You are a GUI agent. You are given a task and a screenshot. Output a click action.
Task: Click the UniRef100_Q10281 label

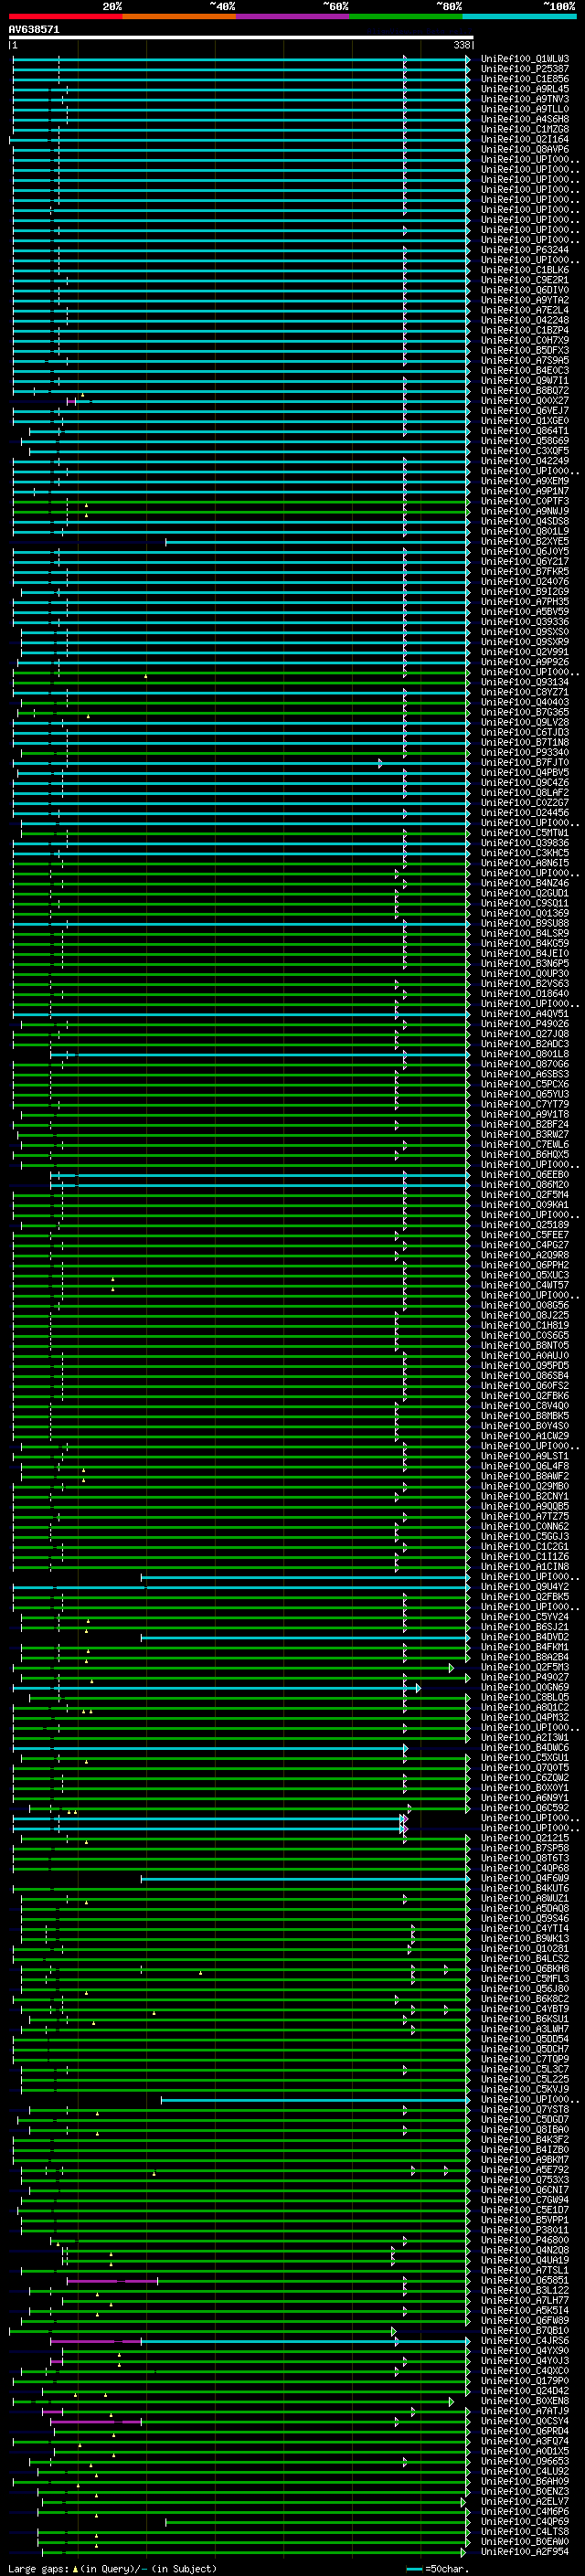(525, 1948)
